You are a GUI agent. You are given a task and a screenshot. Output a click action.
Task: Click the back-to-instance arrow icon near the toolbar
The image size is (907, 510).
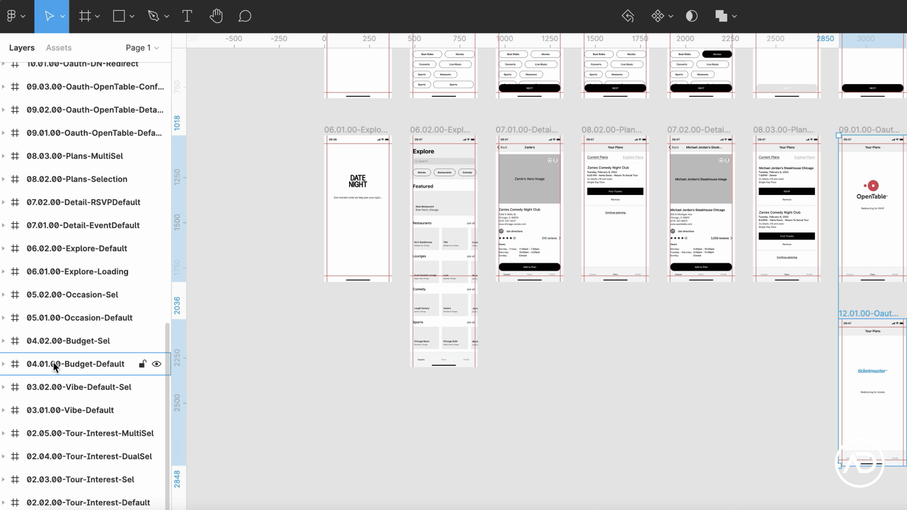(628, 16)
